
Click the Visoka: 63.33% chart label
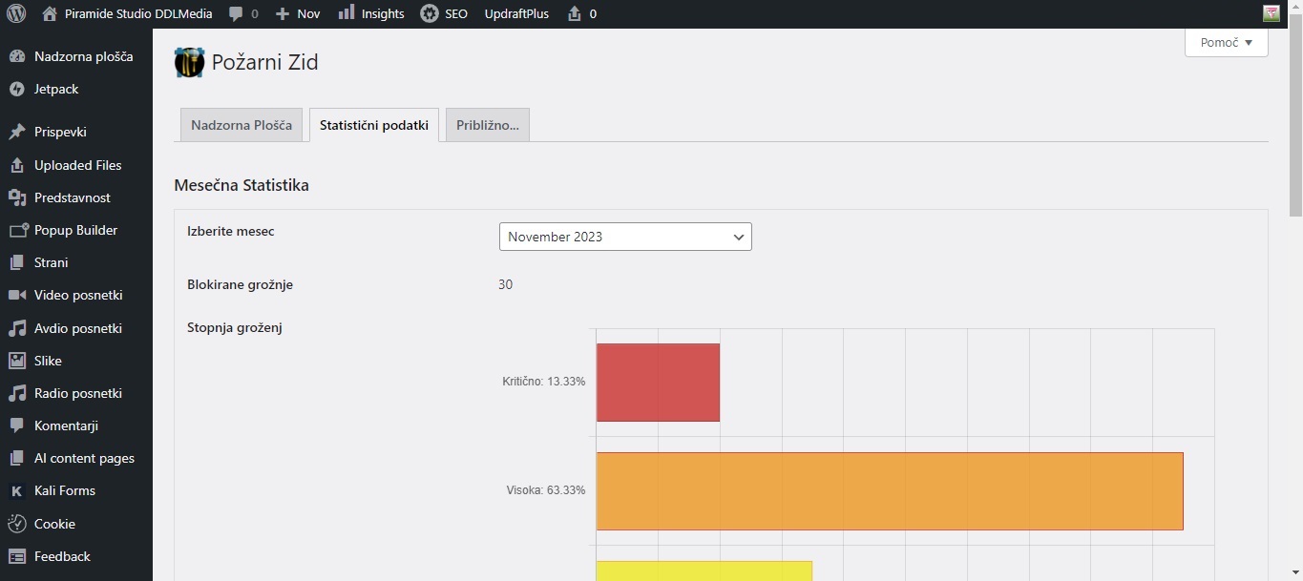point(546,490)
